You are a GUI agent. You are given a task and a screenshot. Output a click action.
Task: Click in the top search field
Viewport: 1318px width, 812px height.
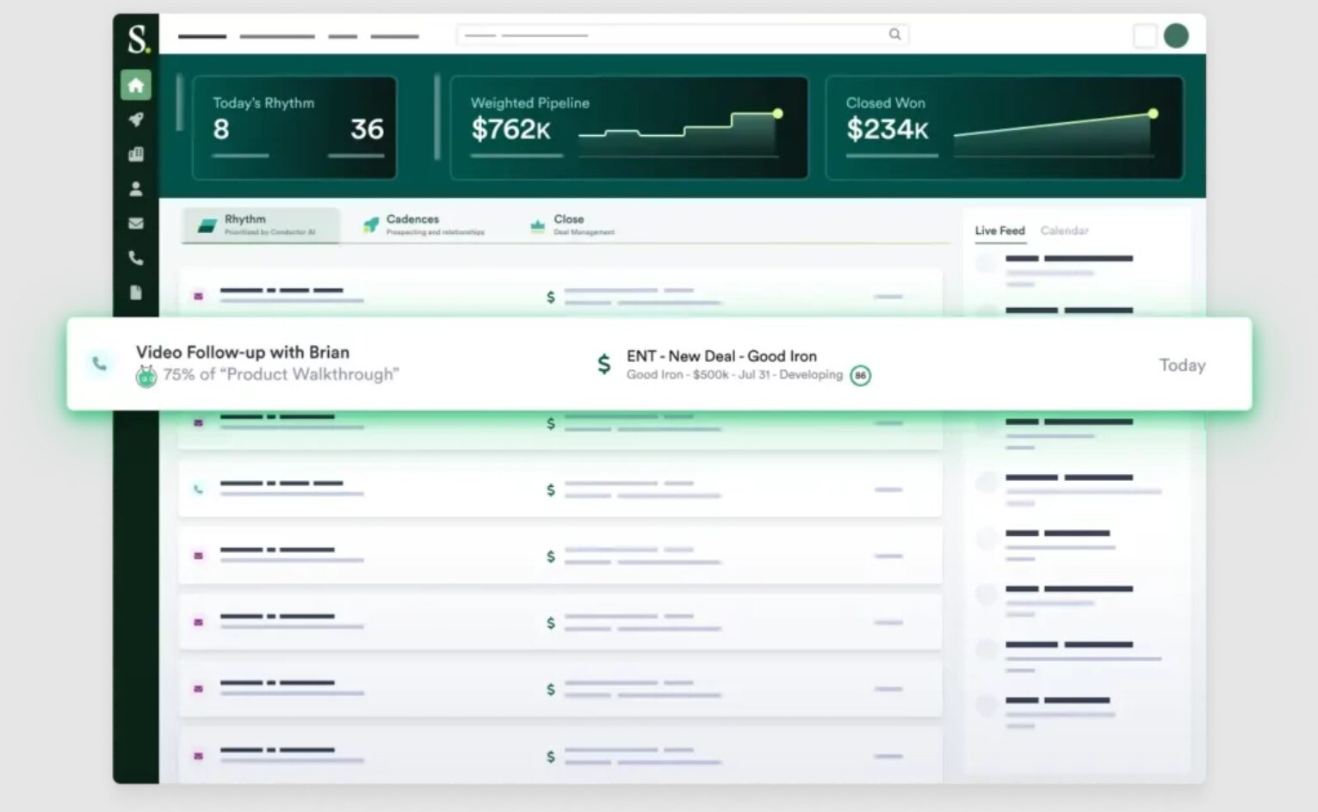pos(671,35)
